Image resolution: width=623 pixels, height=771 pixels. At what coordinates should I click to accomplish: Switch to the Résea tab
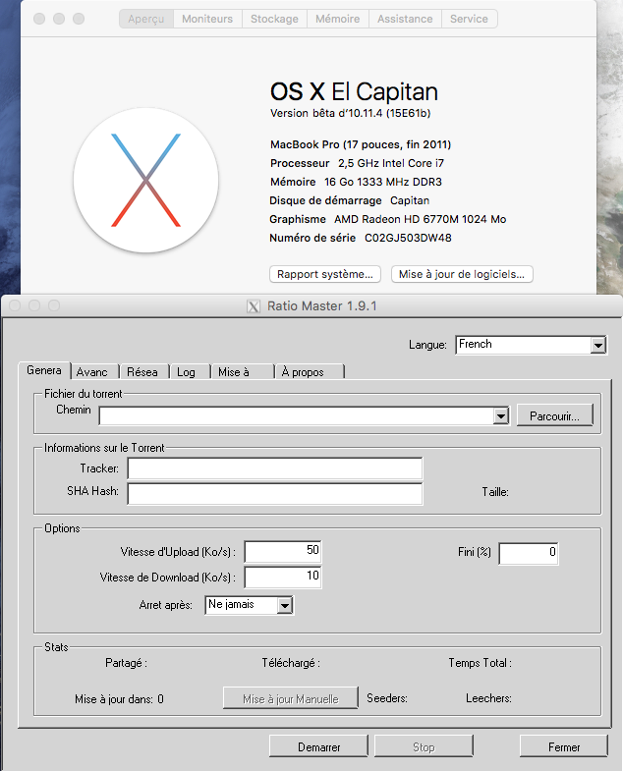click(144, 371)
